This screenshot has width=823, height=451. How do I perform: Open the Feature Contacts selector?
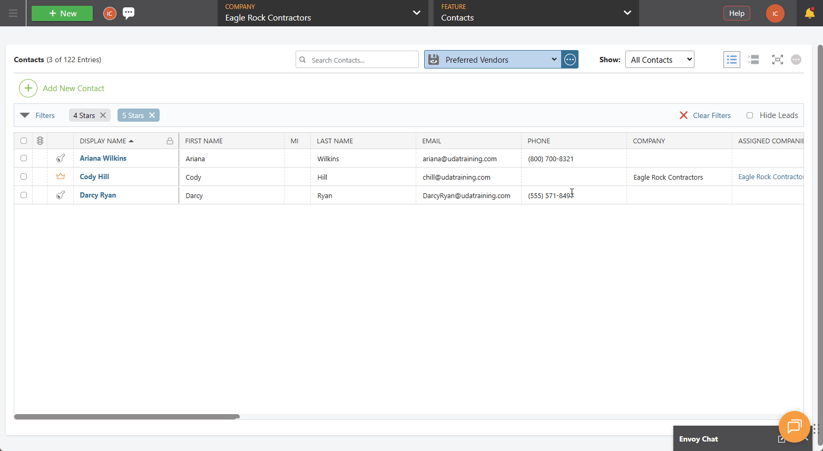pos(536,13)
